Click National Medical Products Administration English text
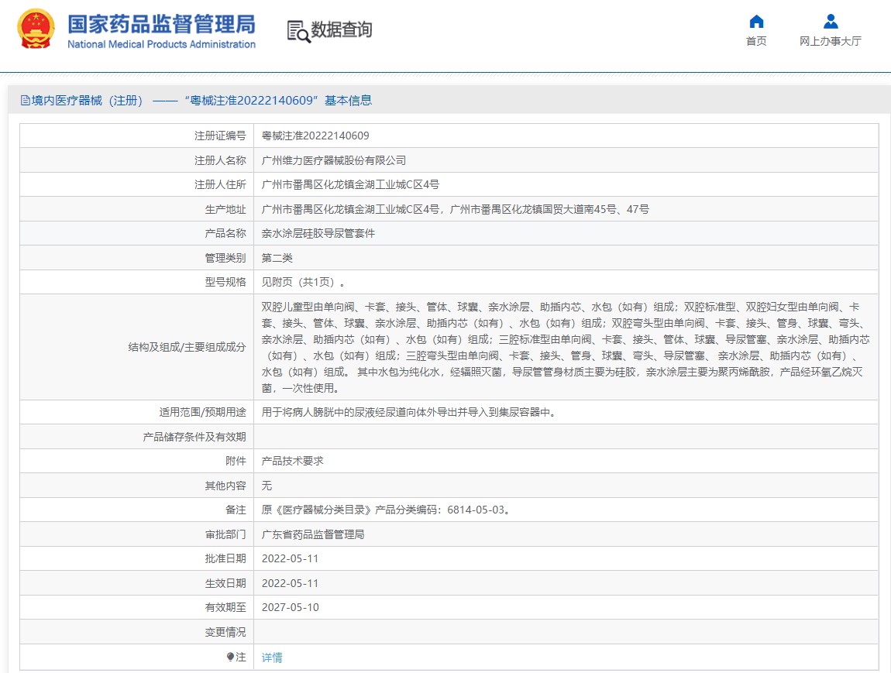 (161, 45)
